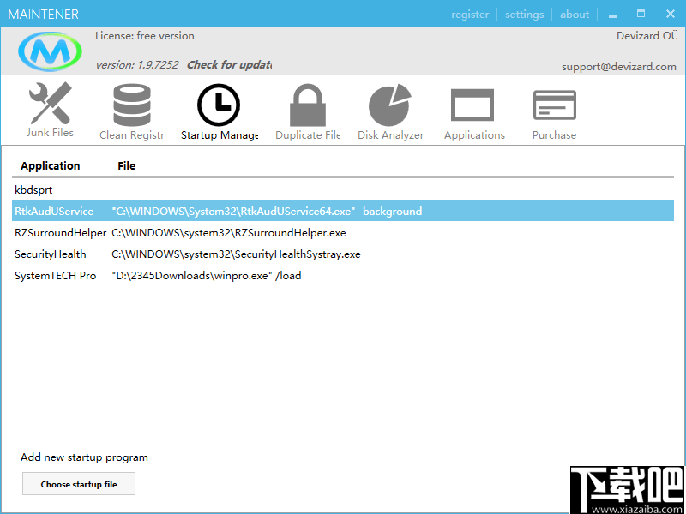Select the RtkAudUService row
This screenshot has height=514, width=686.
coord(343,211)
